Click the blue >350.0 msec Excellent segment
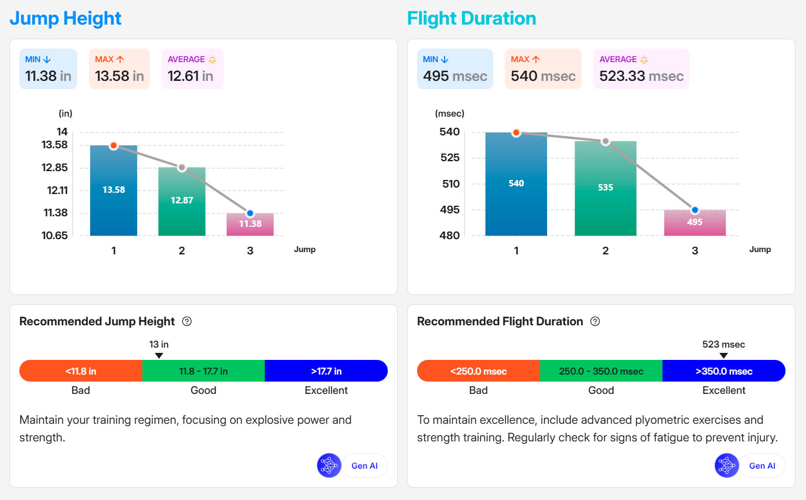Screen dimensions: 806x500 723,371
